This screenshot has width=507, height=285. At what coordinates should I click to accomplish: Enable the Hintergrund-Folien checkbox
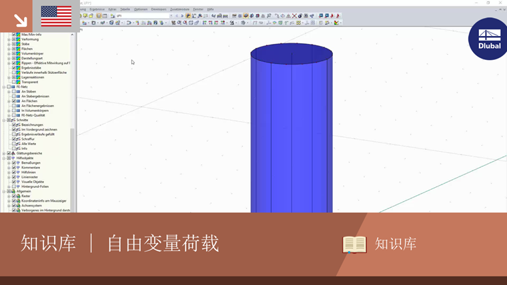pyautogui.click(x=14, y=186)
